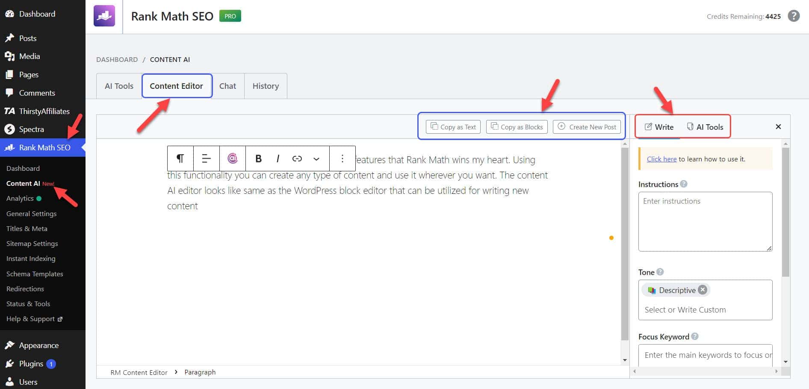Switch to AI Tools main tab

(119, 86)
